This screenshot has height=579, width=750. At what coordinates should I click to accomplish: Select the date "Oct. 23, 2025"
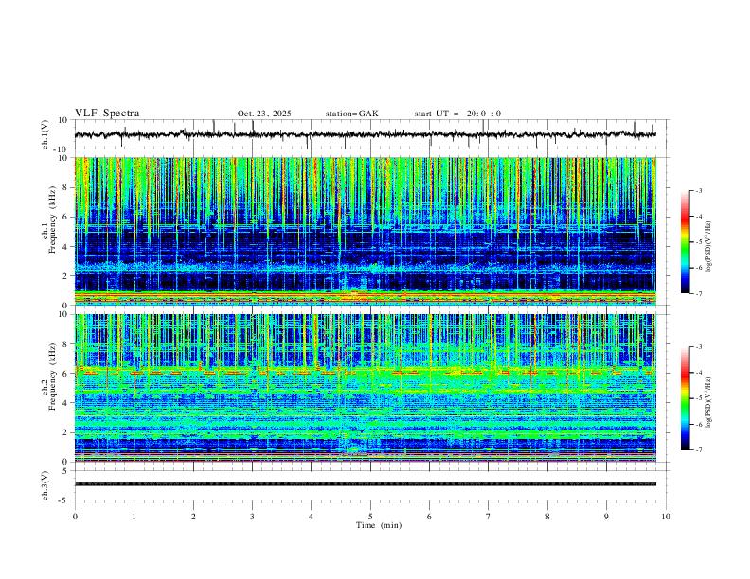(x=264, y=114)
